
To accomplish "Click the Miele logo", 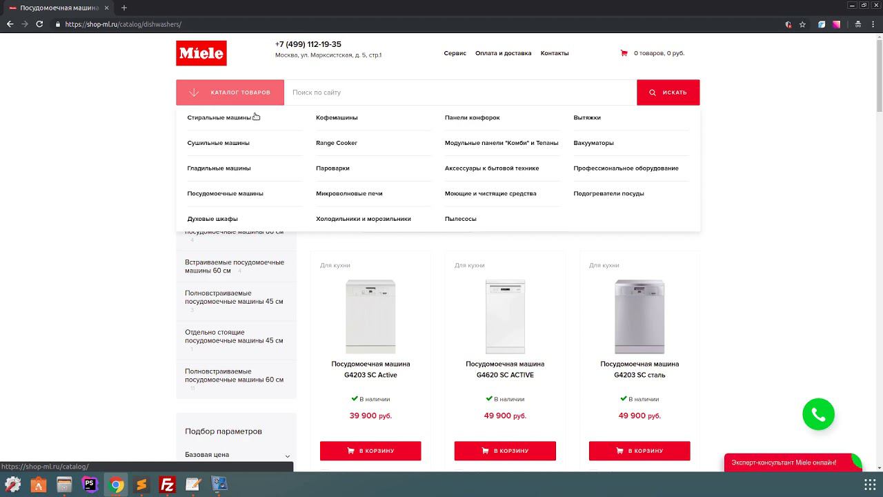I will click(201, 53).
